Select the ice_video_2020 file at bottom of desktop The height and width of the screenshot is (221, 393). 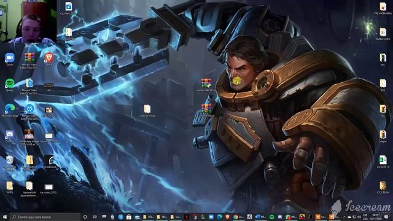49,188
